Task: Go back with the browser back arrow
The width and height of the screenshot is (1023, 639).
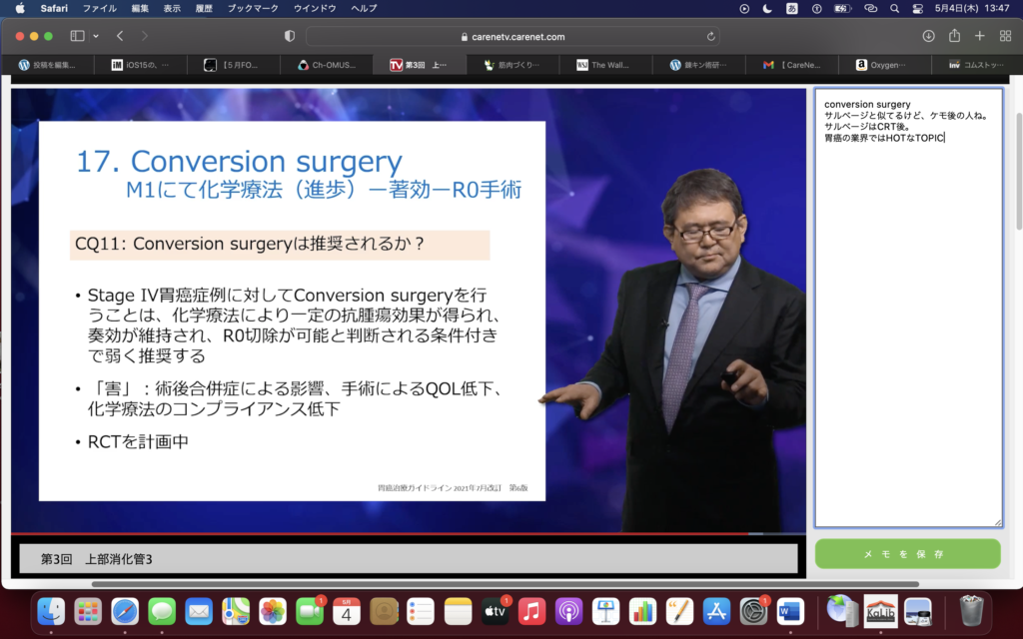Action: coord(120,36)
